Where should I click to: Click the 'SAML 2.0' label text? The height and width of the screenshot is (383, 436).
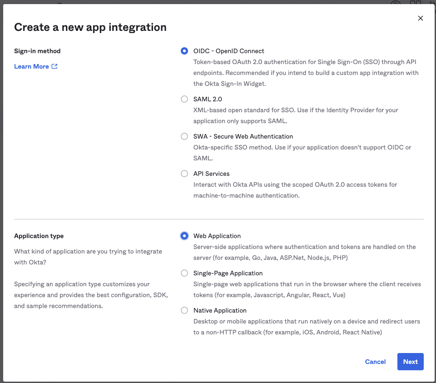pos(208,99)
